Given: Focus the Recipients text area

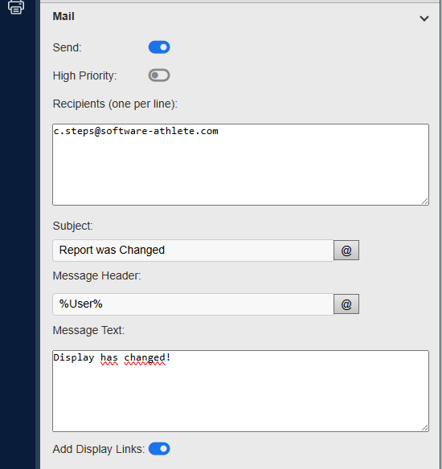Looking at the screenshot, I should [x=240, y=165].
